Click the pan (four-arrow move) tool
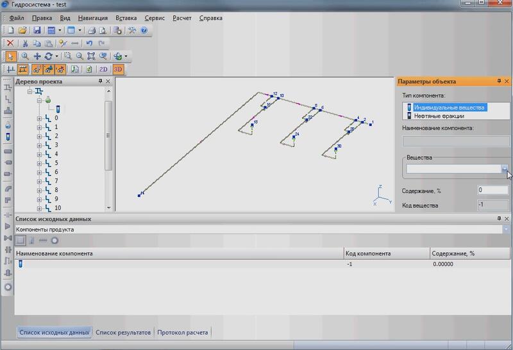 tap(37, 56)
